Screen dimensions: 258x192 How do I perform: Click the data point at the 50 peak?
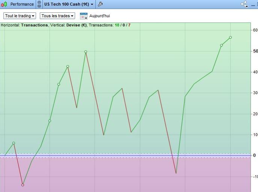pyautogui.click(x=86, y=52)
